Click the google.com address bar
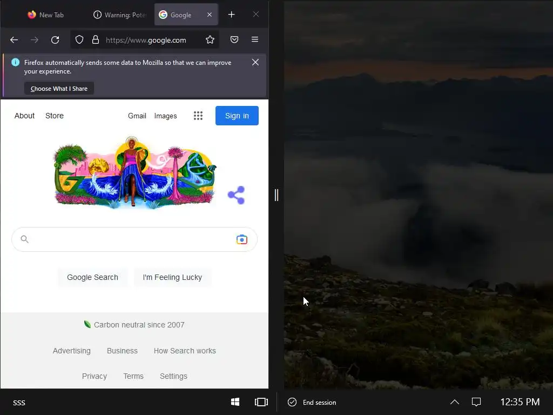This screenshot has height=415, width=553. point(146,40)
